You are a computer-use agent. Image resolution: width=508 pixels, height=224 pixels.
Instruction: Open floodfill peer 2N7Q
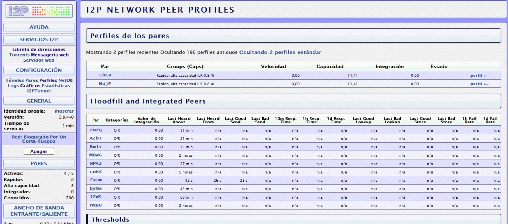pyautogui.click(x=96, y=130)
